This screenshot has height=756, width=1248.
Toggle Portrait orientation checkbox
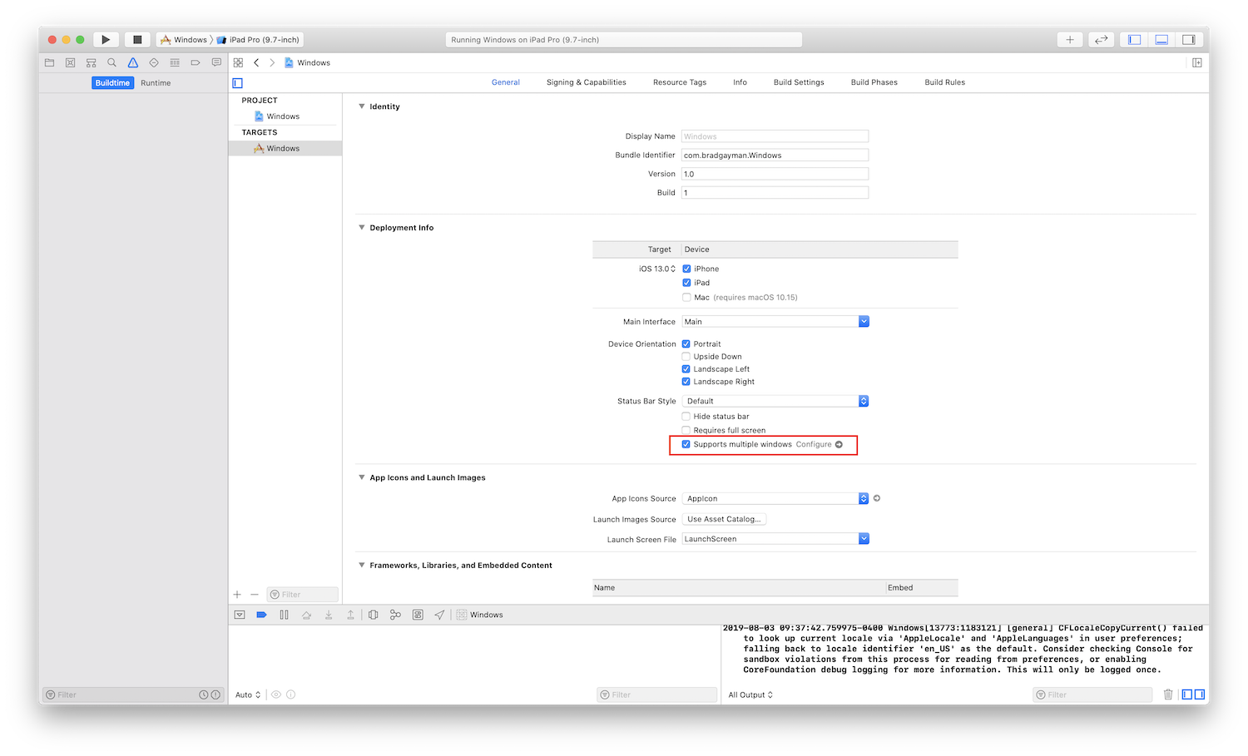[686, 343]
